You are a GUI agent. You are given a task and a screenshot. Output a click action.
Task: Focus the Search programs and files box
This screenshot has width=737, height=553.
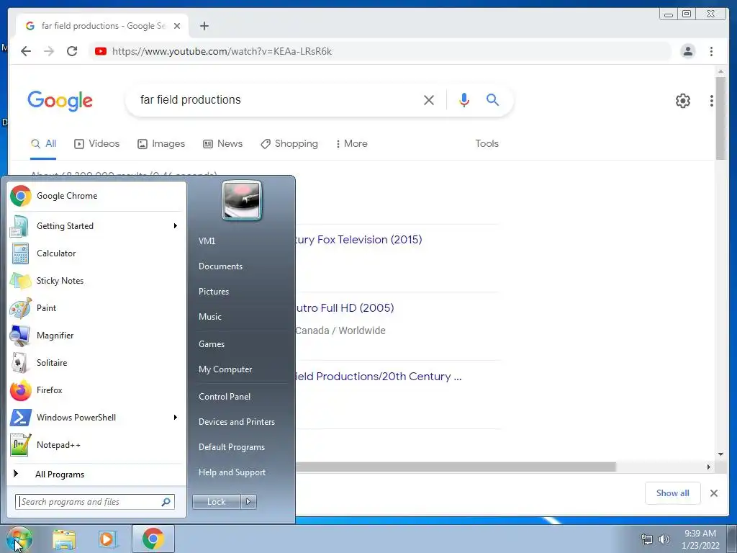95,502
